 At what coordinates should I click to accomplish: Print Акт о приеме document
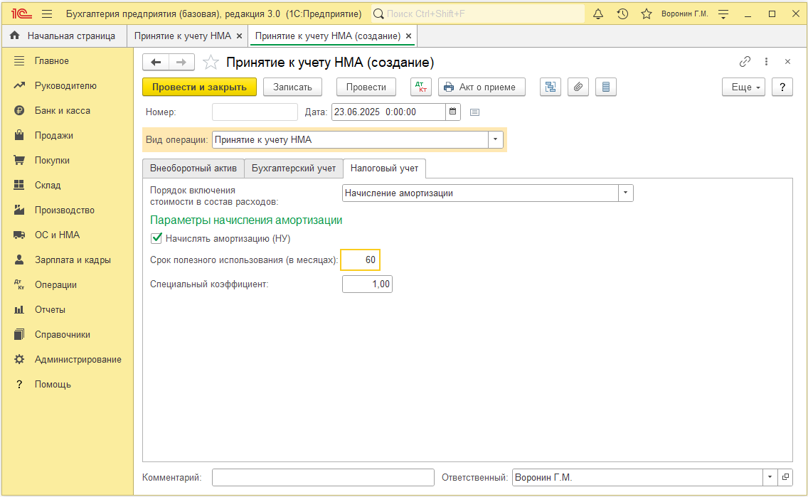[482, 87]
